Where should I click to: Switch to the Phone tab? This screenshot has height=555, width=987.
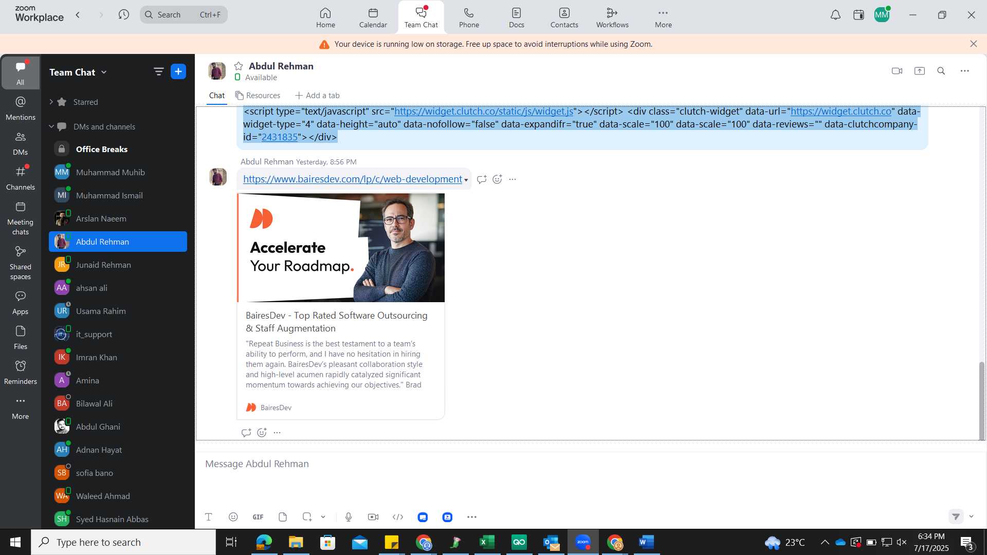pos(469,17)
